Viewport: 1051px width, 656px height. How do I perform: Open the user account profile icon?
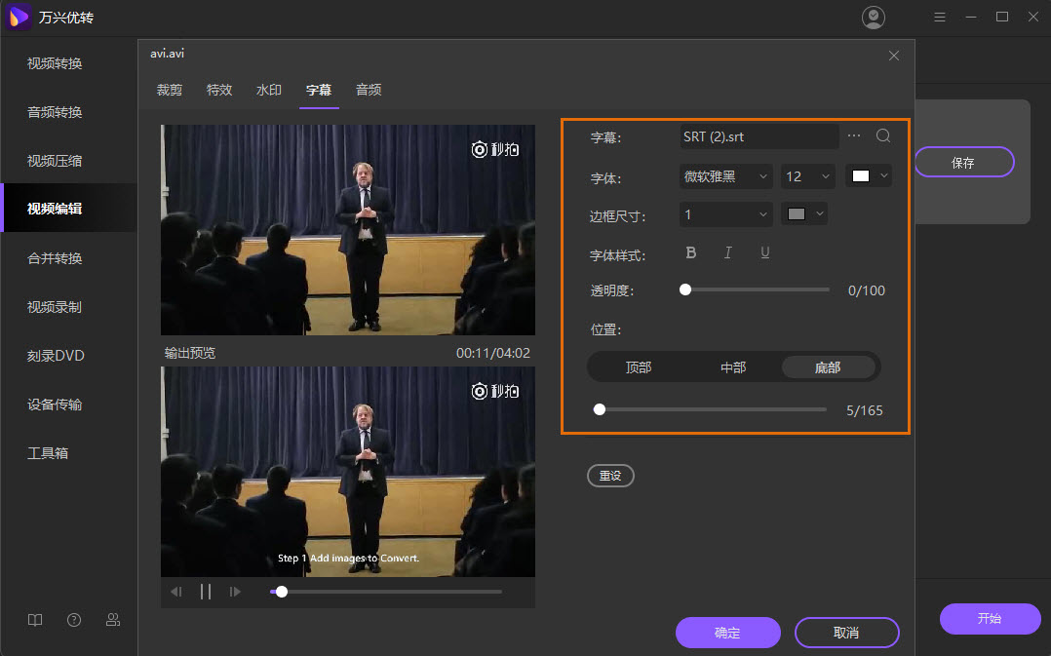click(x=874, y=18)
